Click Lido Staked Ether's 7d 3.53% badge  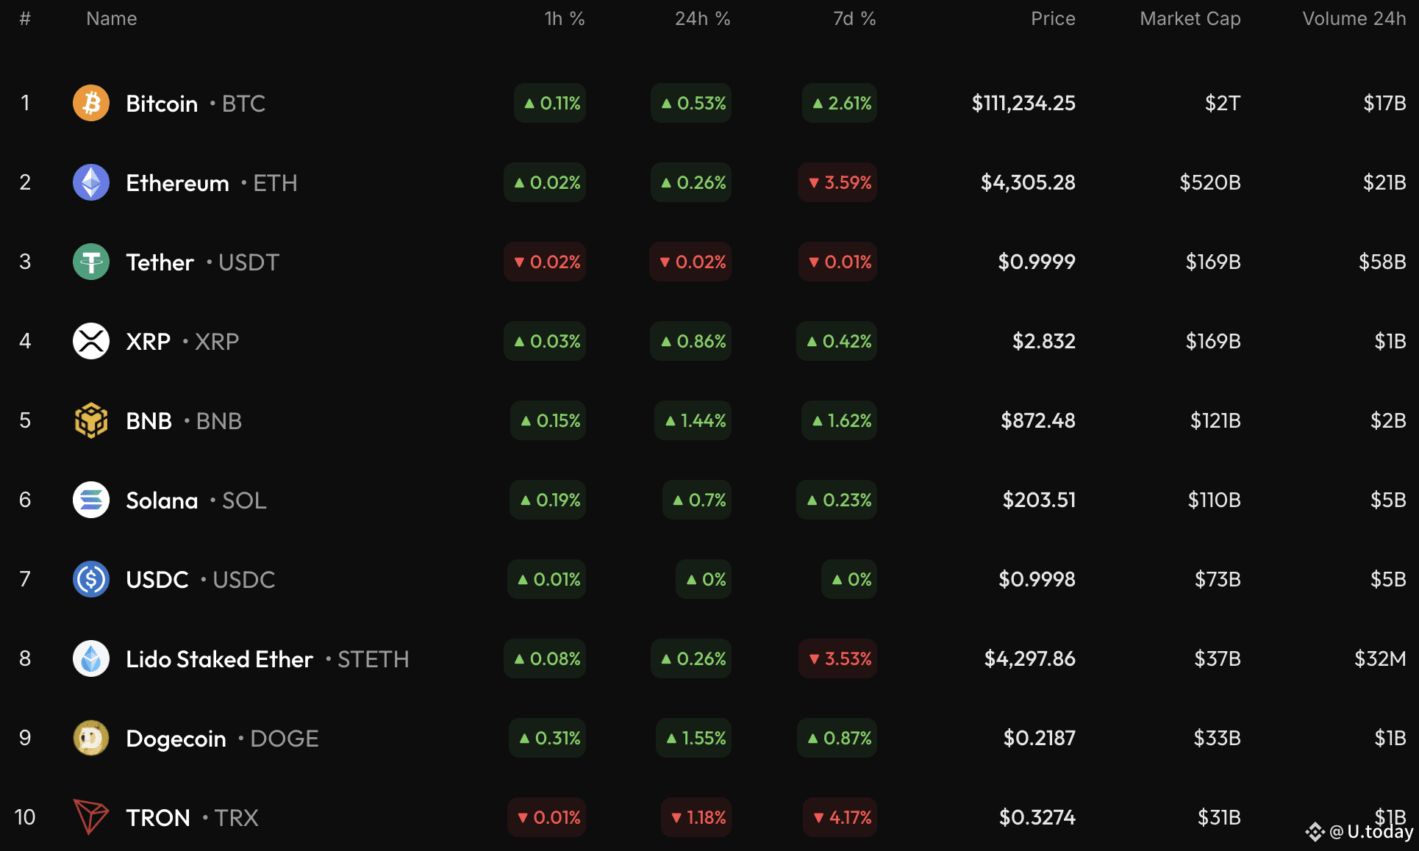click(837, 658)
